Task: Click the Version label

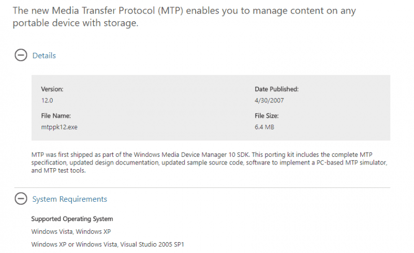Action: pyautogui.click(x=52, y=89)
